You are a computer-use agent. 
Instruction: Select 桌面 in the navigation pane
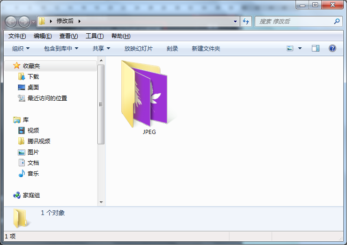33,87
